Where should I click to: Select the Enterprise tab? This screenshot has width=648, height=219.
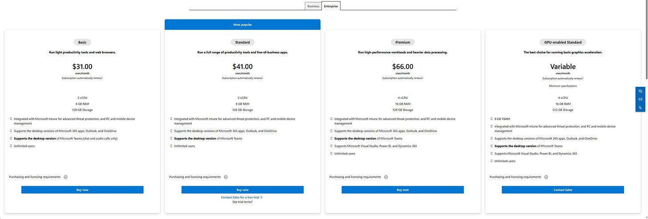(331, 6)
